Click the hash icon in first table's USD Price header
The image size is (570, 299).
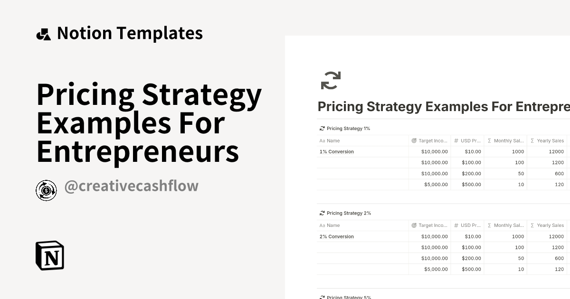point(456,141)
